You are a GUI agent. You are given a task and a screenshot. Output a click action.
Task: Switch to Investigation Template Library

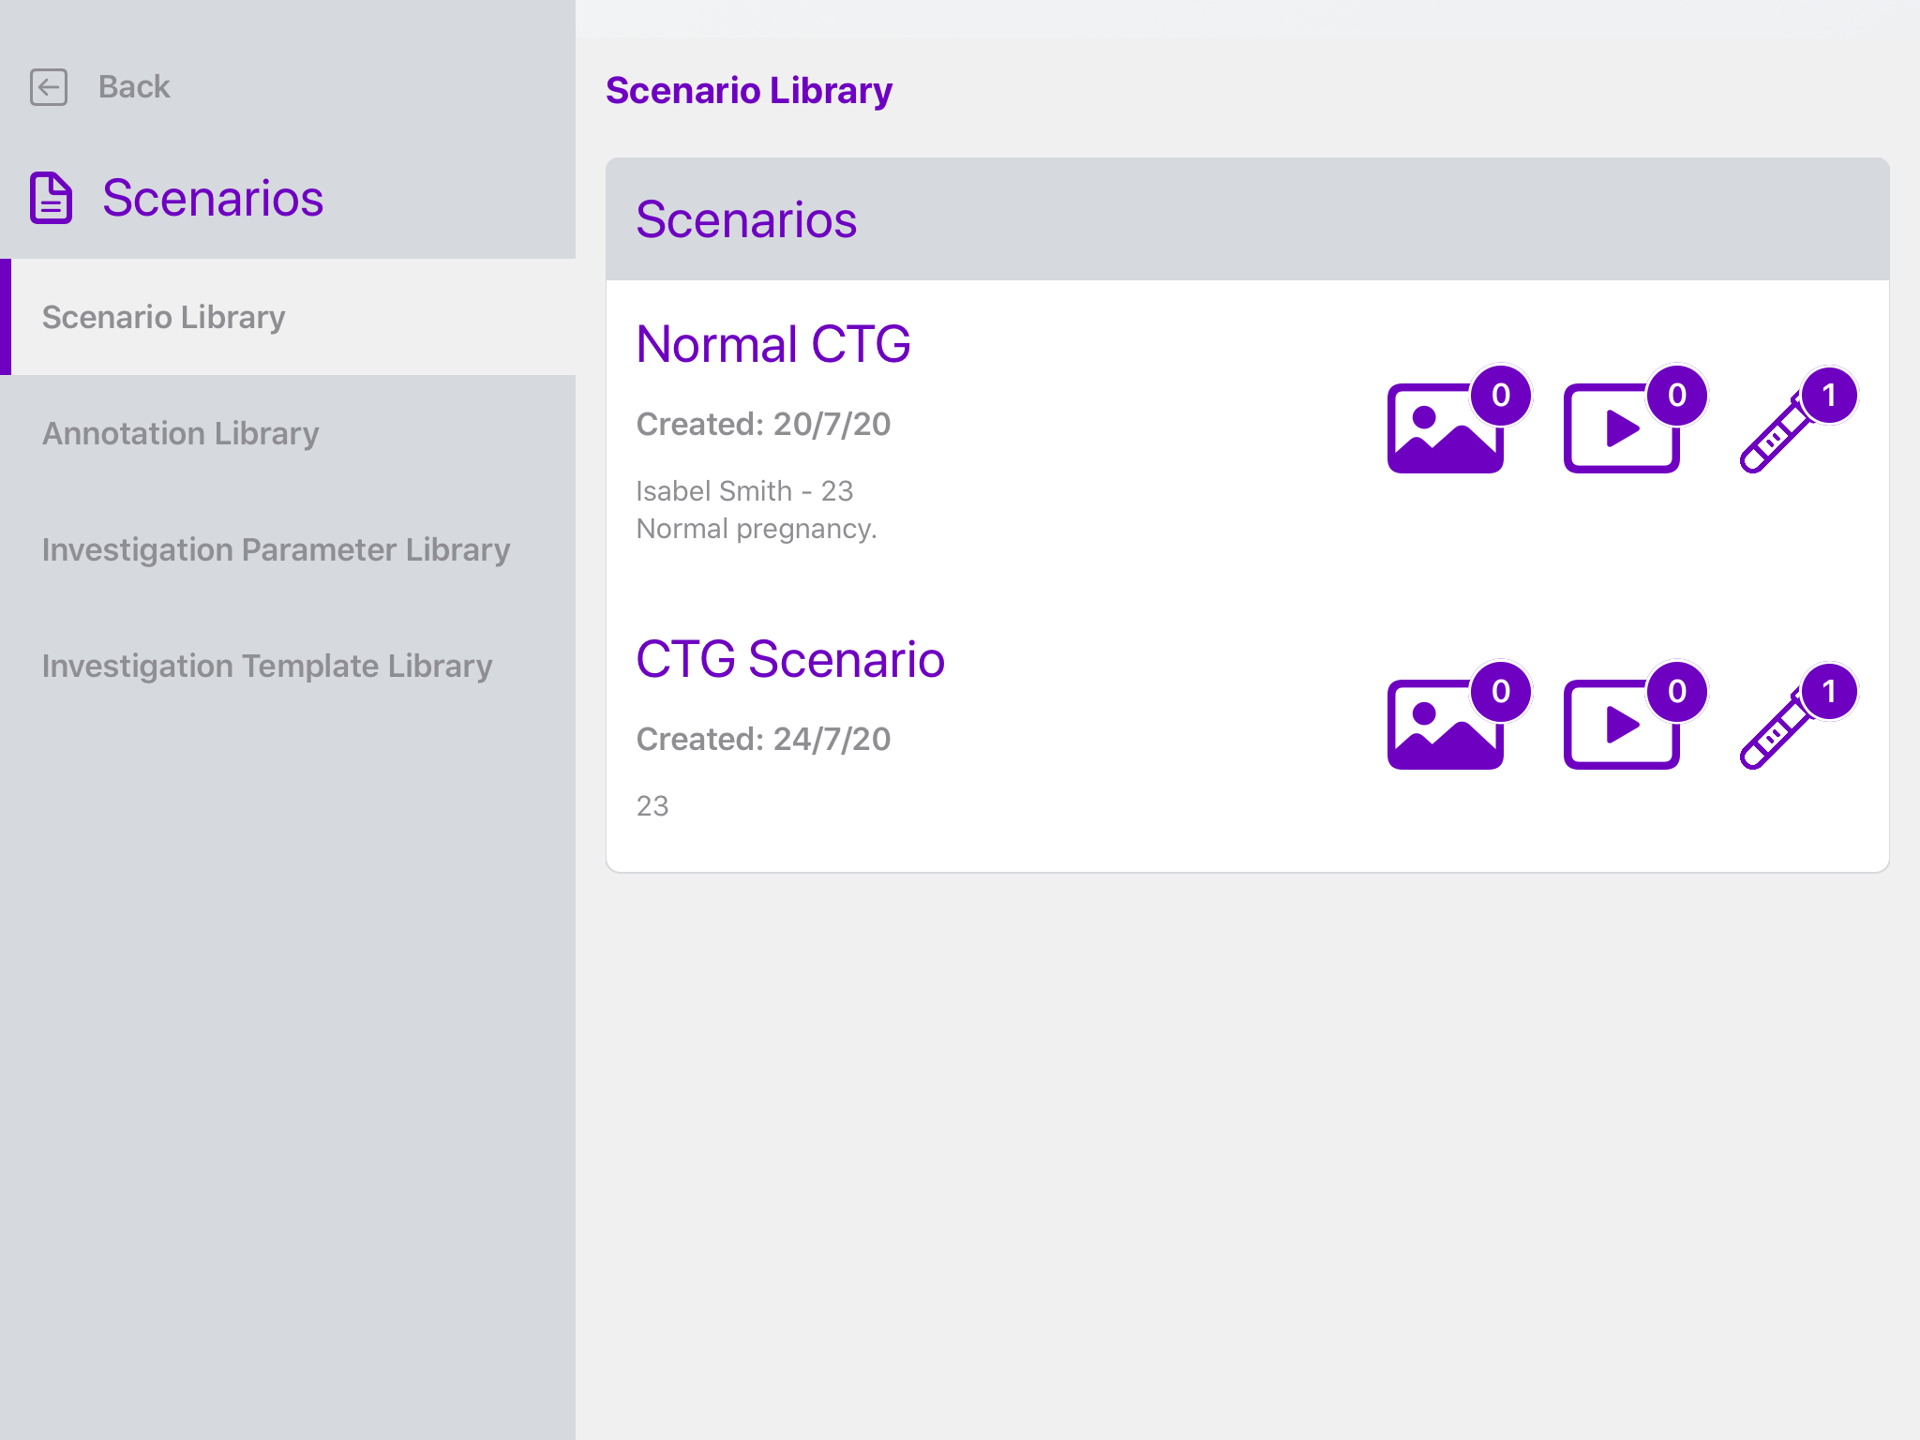click(x=267, y=666)
